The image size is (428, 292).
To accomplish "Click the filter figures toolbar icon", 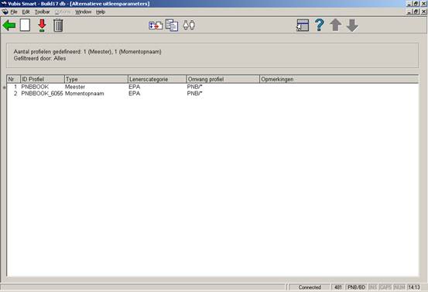I will [x=189, y=25].
